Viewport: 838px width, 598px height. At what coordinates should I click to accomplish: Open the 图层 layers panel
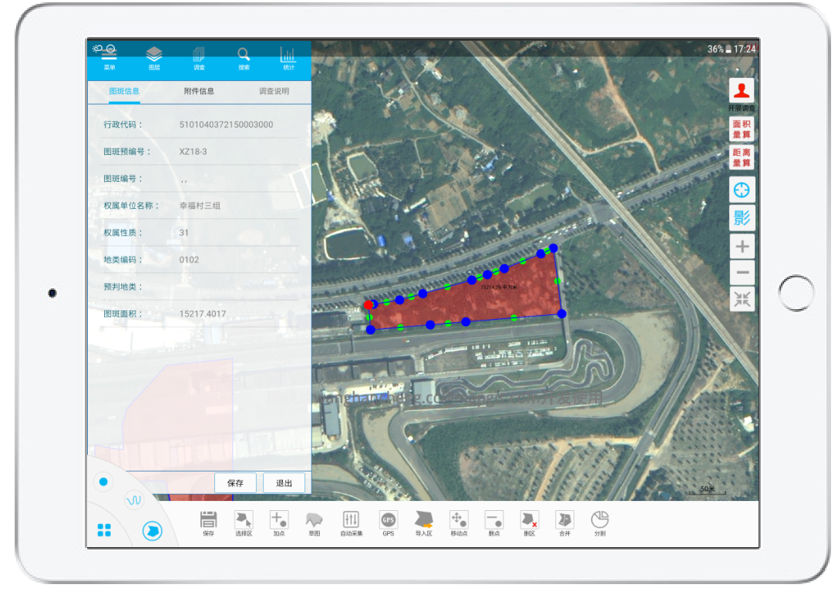154,58
